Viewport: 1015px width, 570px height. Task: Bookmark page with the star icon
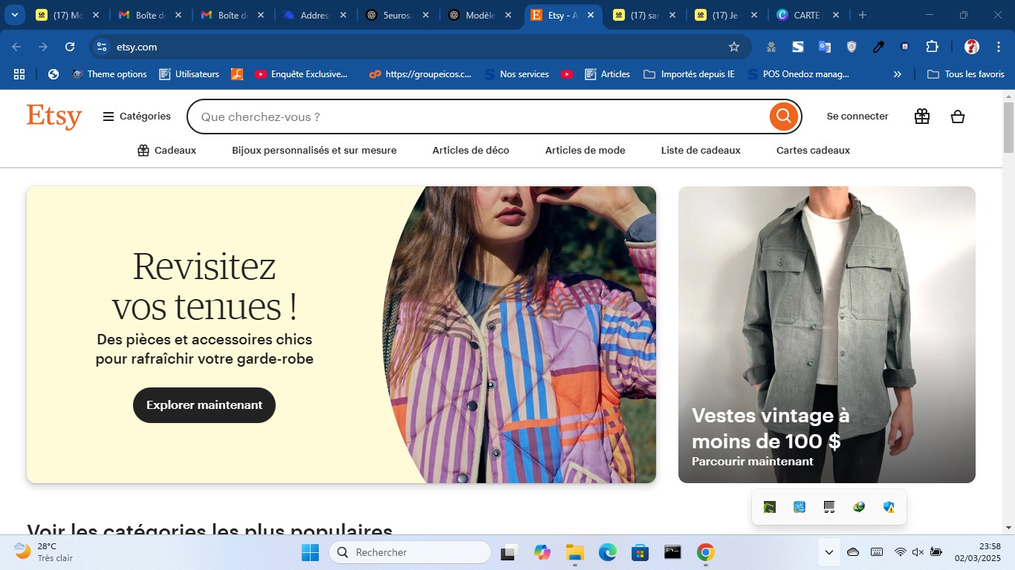[734, 47]
